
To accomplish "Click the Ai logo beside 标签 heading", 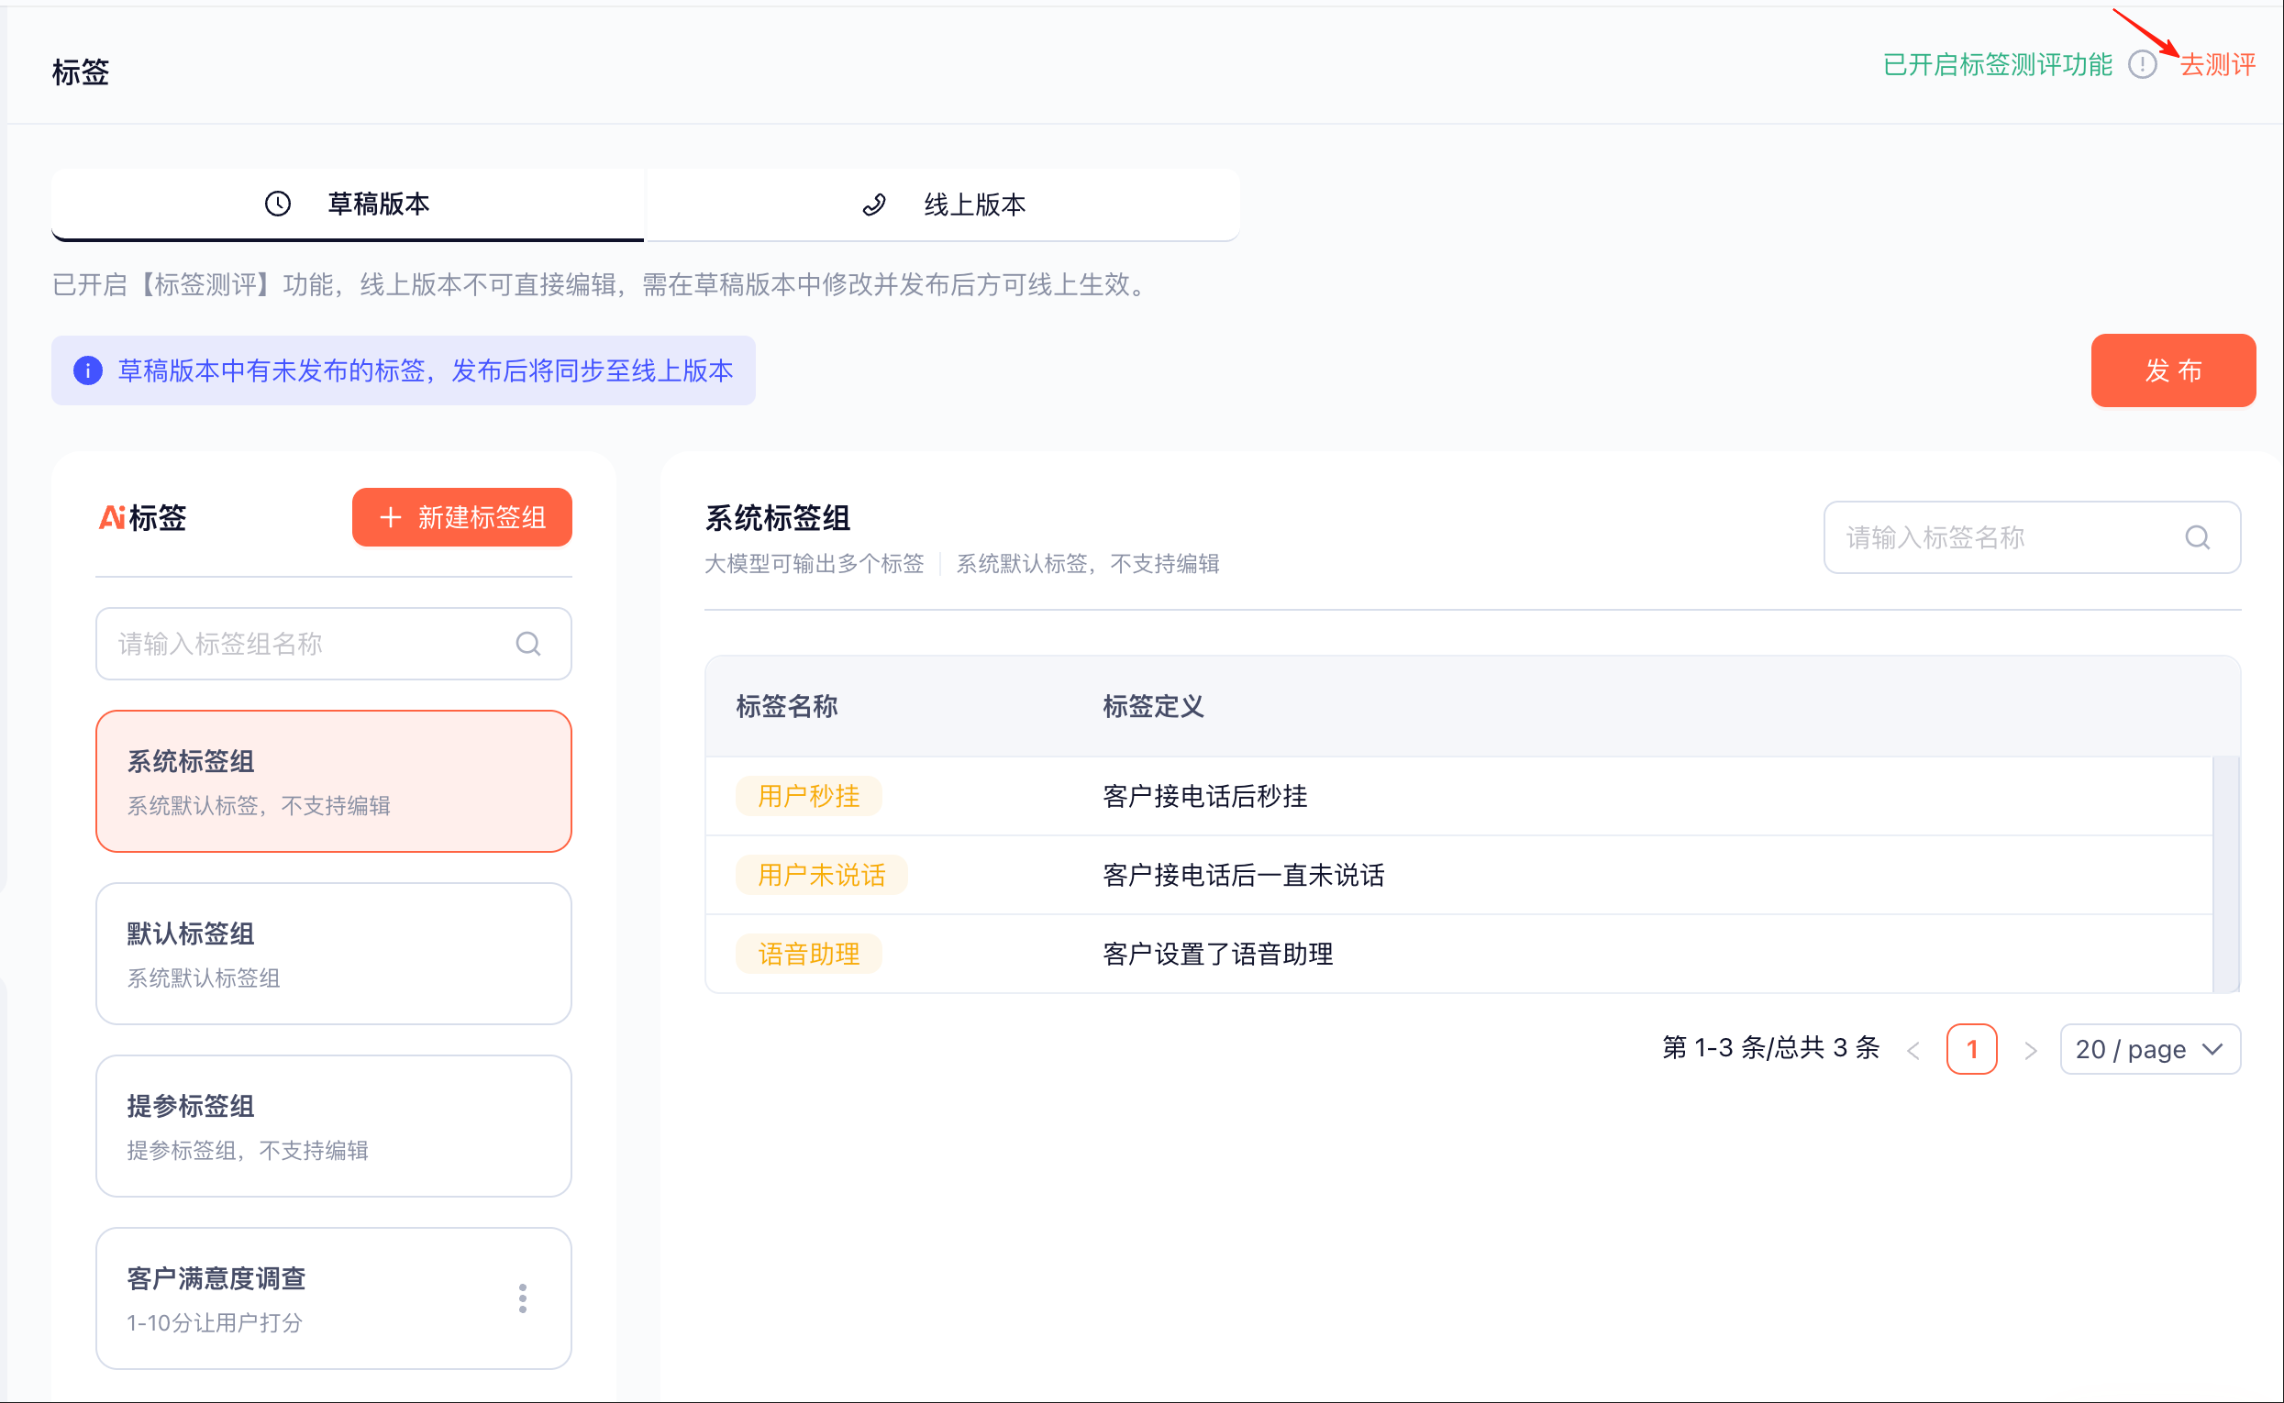I will click(x=111, y=517).
